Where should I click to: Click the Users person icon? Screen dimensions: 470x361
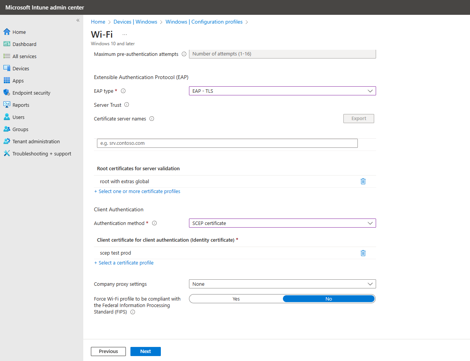[6, 117]
